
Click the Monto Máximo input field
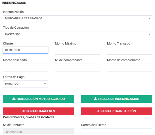point(78,51)
